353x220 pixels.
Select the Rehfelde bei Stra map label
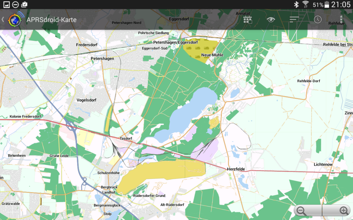coord(338,44)
